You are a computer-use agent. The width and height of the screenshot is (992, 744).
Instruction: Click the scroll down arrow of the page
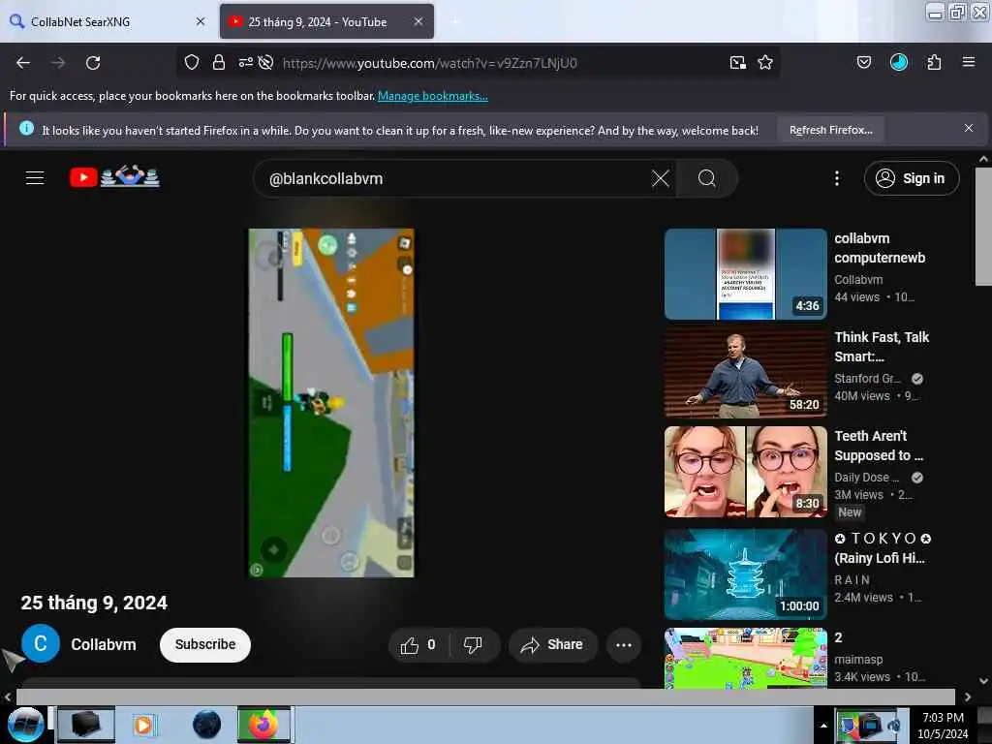983,681
